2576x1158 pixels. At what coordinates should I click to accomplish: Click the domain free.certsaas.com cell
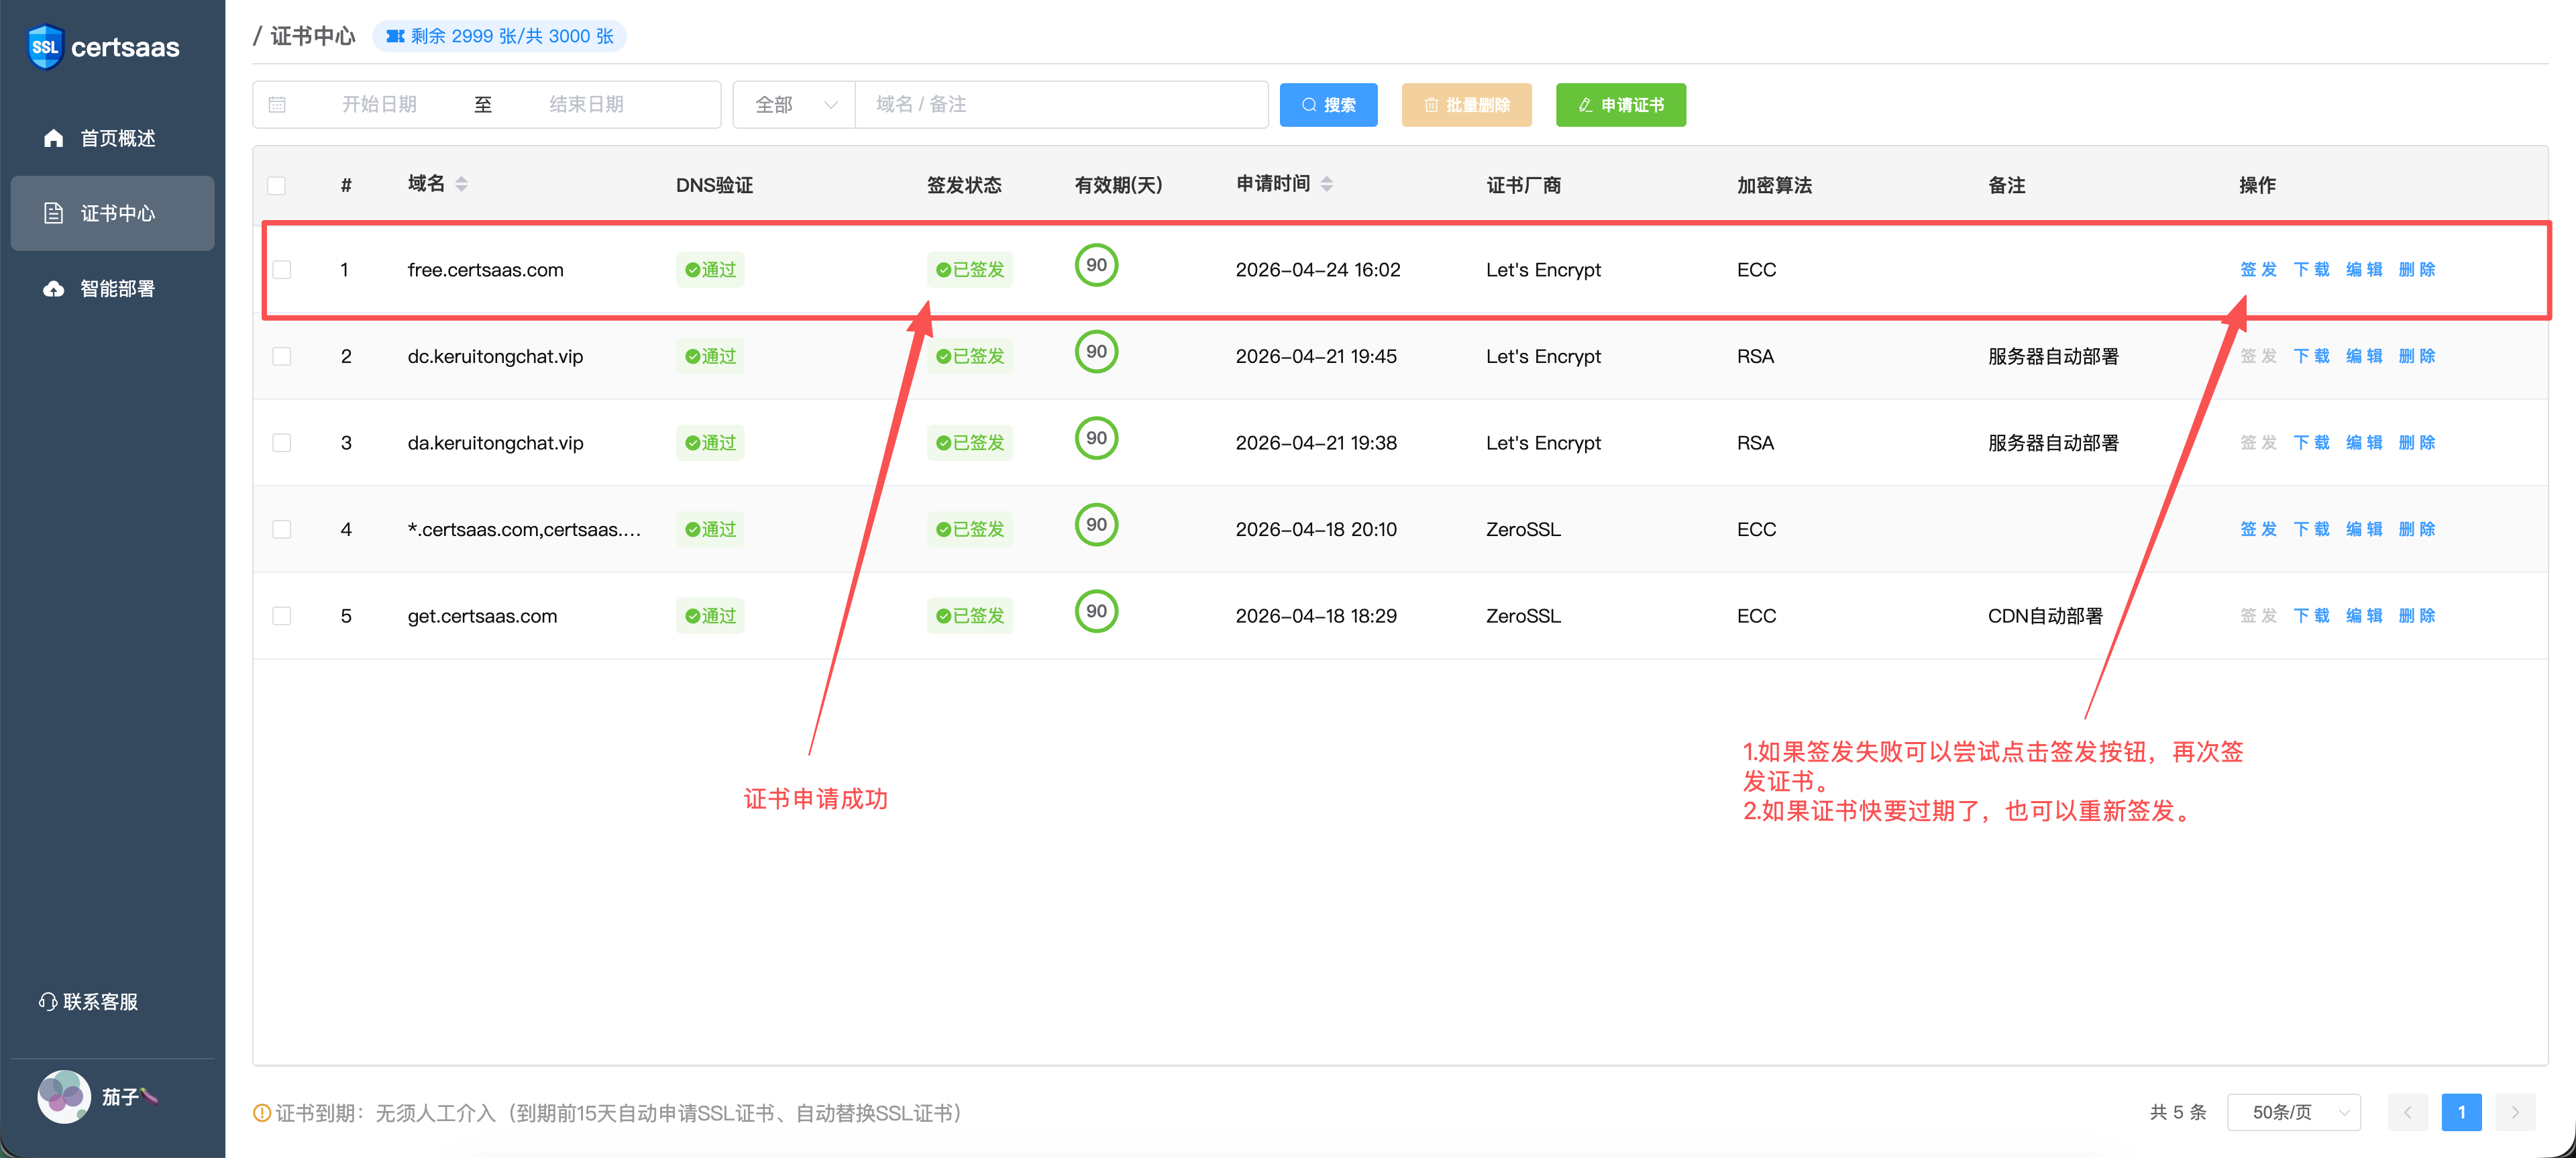[485, 270]
